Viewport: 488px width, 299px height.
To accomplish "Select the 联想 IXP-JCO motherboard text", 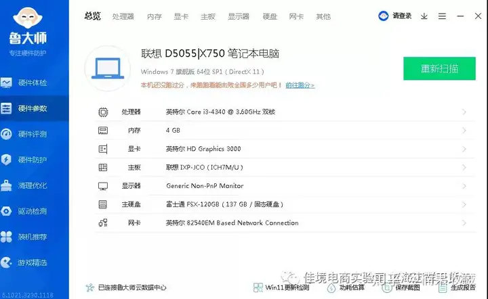I will [205, 167].
